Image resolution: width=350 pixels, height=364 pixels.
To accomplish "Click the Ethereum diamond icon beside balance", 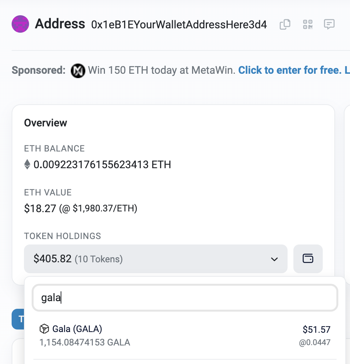I will [x=27, y=164].
